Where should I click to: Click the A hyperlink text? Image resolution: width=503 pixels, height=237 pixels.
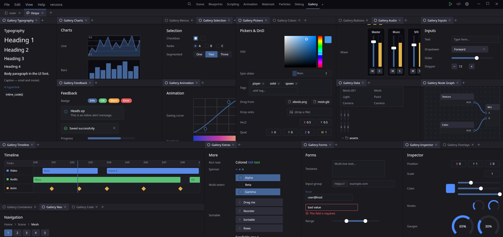click(x=12, y=87)
